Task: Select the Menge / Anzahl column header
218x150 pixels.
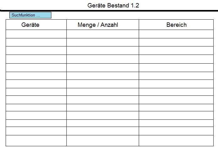Action: (x=103, y=25)
